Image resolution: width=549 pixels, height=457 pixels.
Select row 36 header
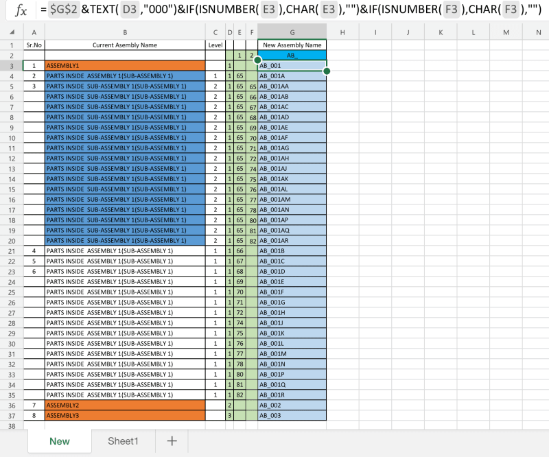coord(12,406)
